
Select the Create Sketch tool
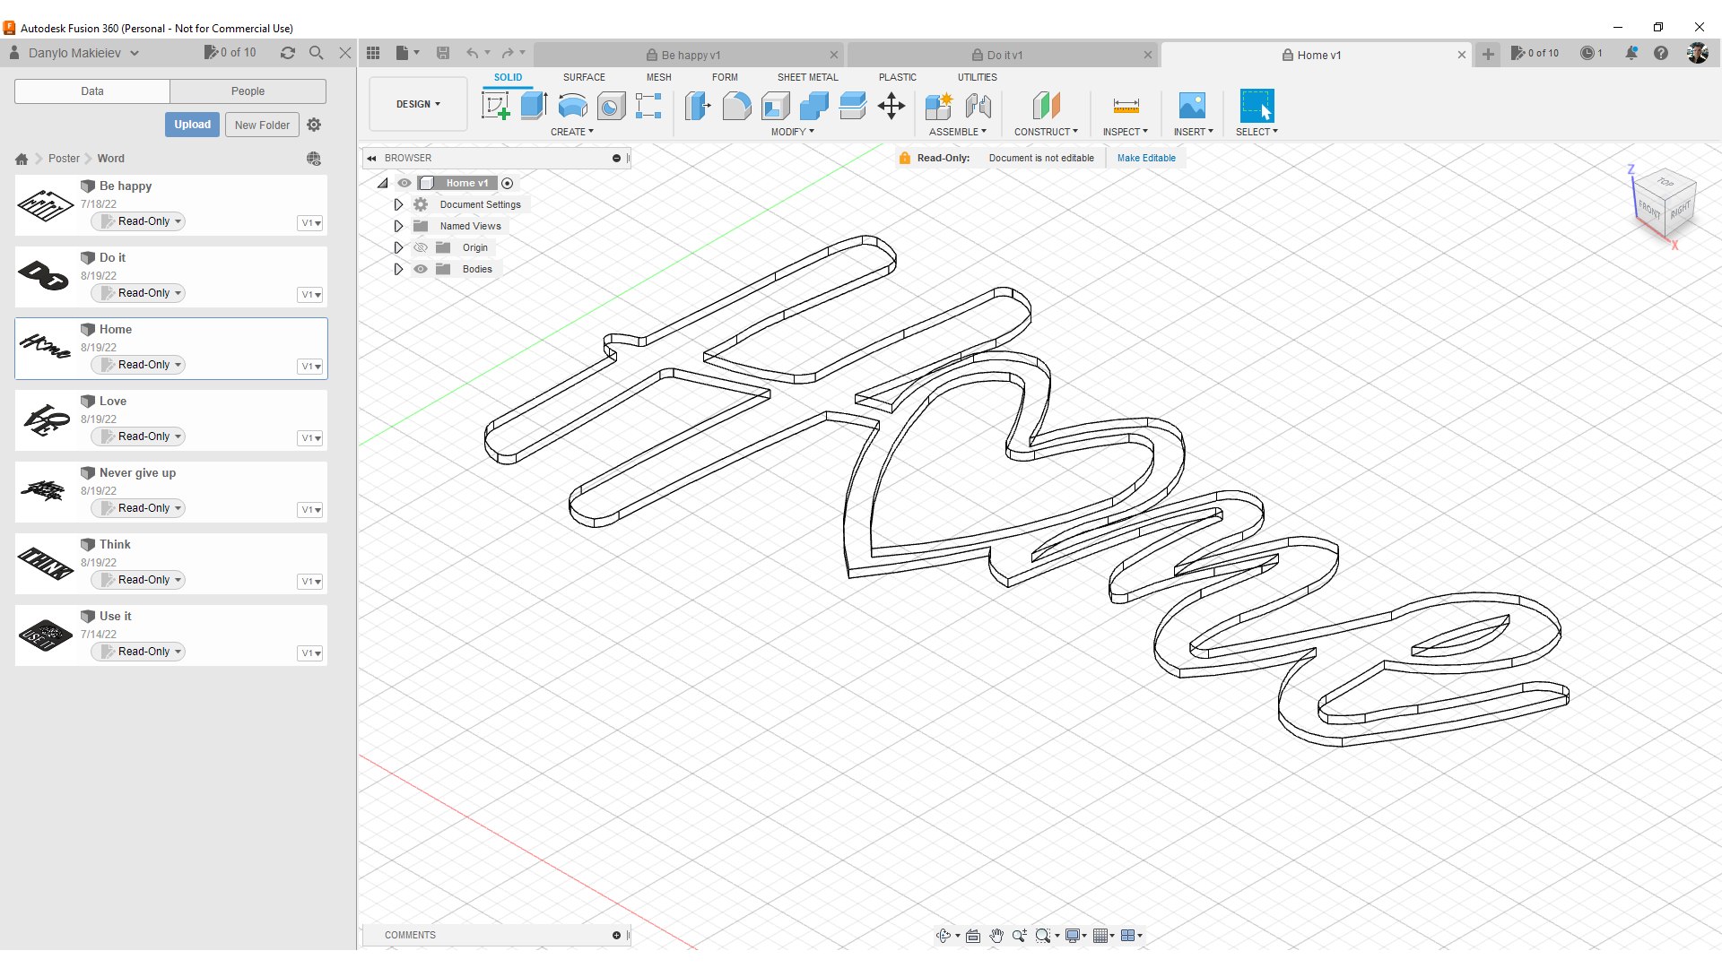click(x=495, y=106)
